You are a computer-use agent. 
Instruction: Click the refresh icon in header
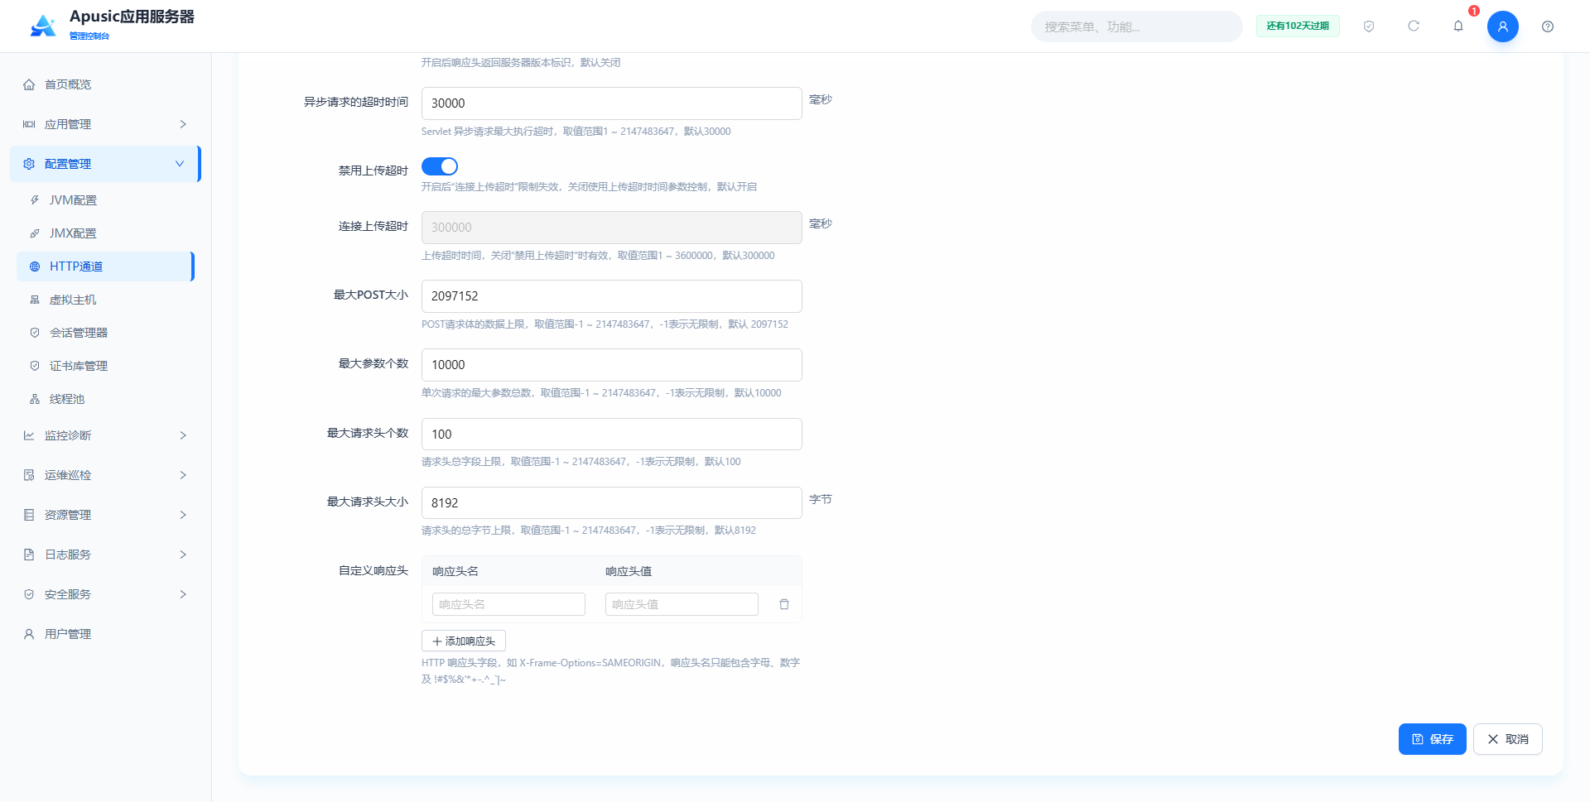(1414, 26)
